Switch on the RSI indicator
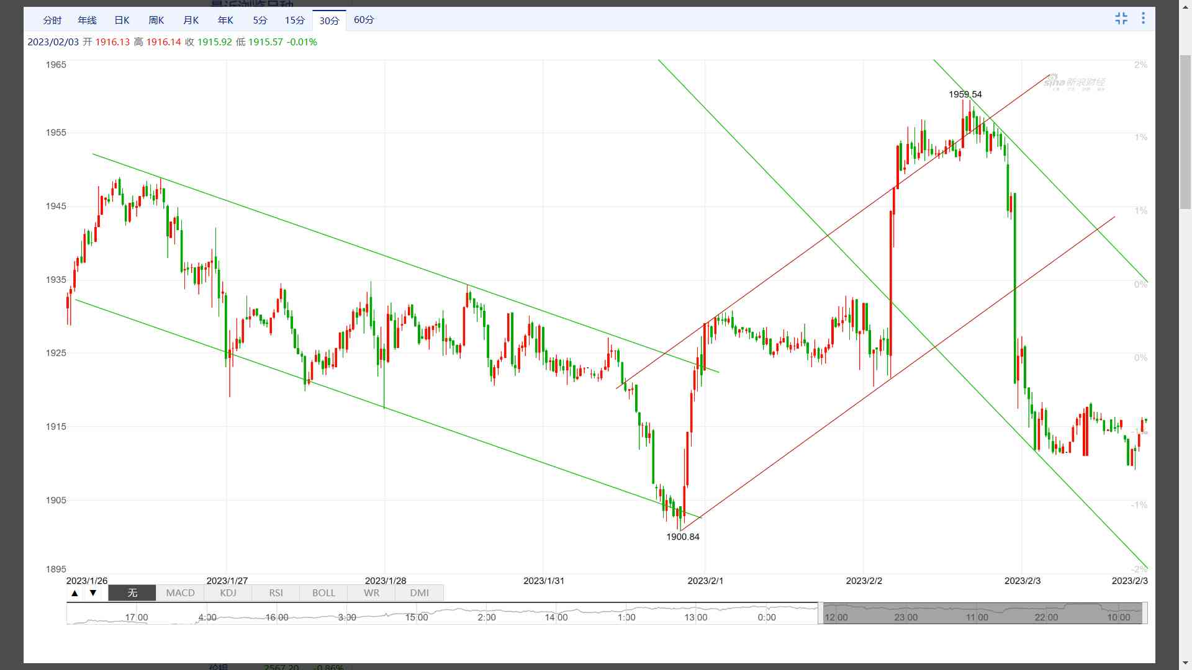The height and width of the screenshot is (670, 1192). click(276, 593)
